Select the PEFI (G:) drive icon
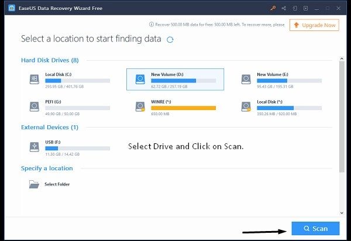This screenshot has height=241, width=351. (35, 106)
